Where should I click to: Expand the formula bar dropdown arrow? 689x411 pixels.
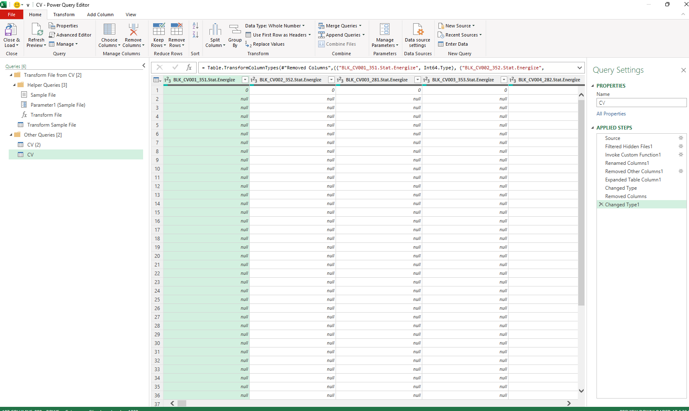click(579, 68)
